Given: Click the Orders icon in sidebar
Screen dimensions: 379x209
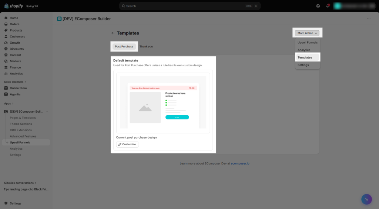Looking at the screenshot, I should coord(6,24).
